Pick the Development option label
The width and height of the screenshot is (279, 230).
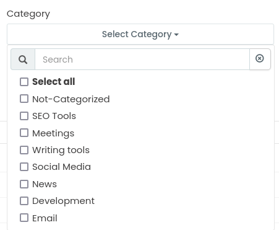pos(63,201)
